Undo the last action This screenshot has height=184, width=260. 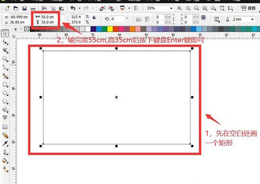73,8
